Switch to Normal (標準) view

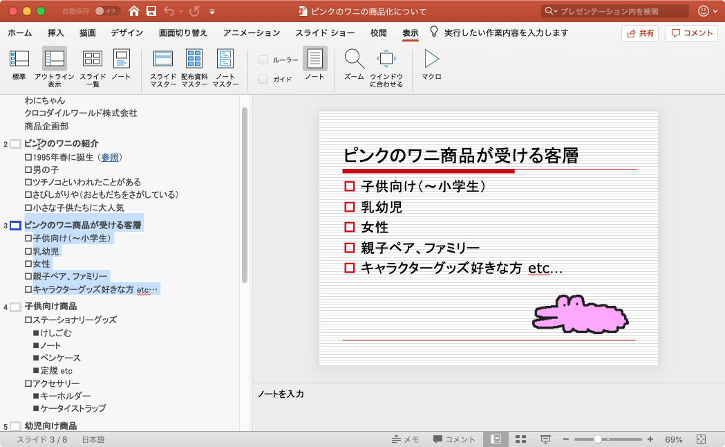[19, 64]
